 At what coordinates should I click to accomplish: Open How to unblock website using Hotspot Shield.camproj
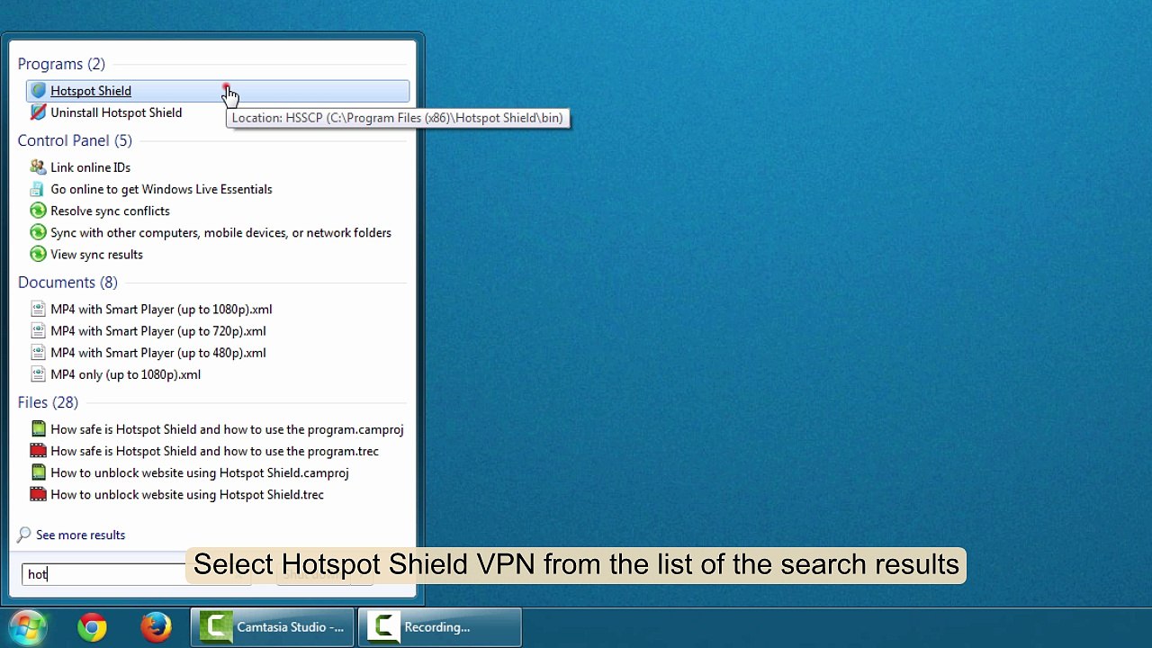pos(199,472)
